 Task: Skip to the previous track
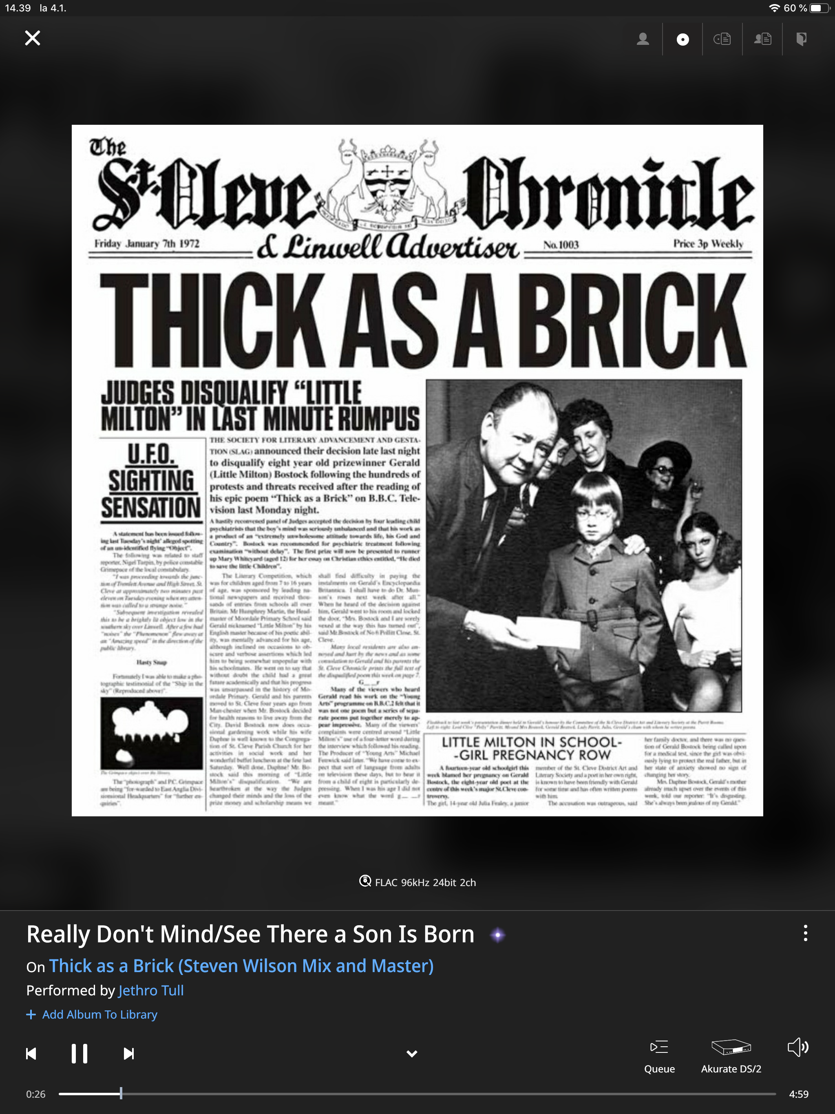[31, 1054]
